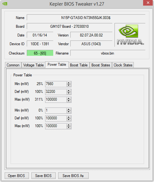
Task: Decrease Max (mW) 311% value
Action: (69, 101)
